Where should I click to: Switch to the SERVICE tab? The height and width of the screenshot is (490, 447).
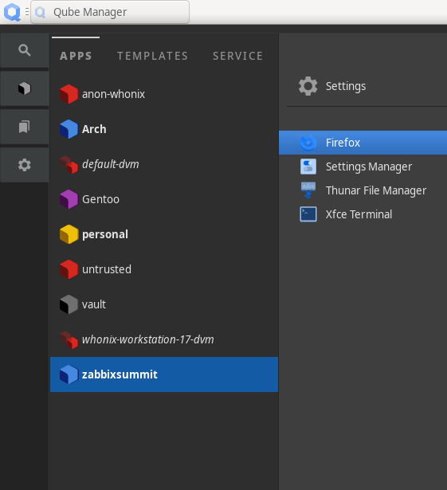[238, 56]
